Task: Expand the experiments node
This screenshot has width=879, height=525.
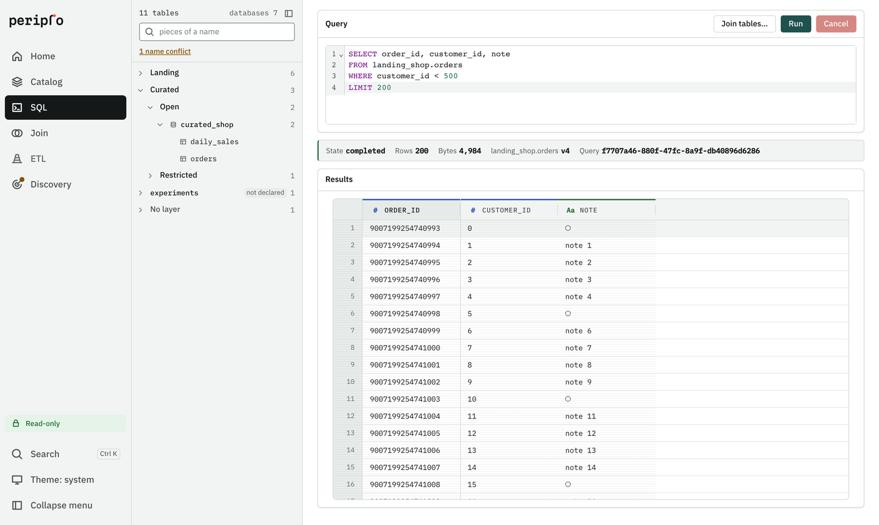Action: 141,193
